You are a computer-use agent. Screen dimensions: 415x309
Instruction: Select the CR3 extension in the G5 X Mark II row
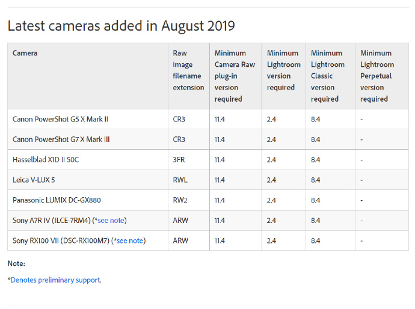[179, 119]
